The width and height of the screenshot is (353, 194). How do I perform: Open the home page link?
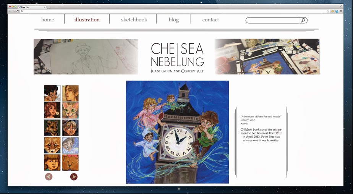click(x=47, y=19)
